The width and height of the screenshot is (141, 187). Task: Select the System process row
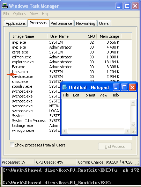35,116
